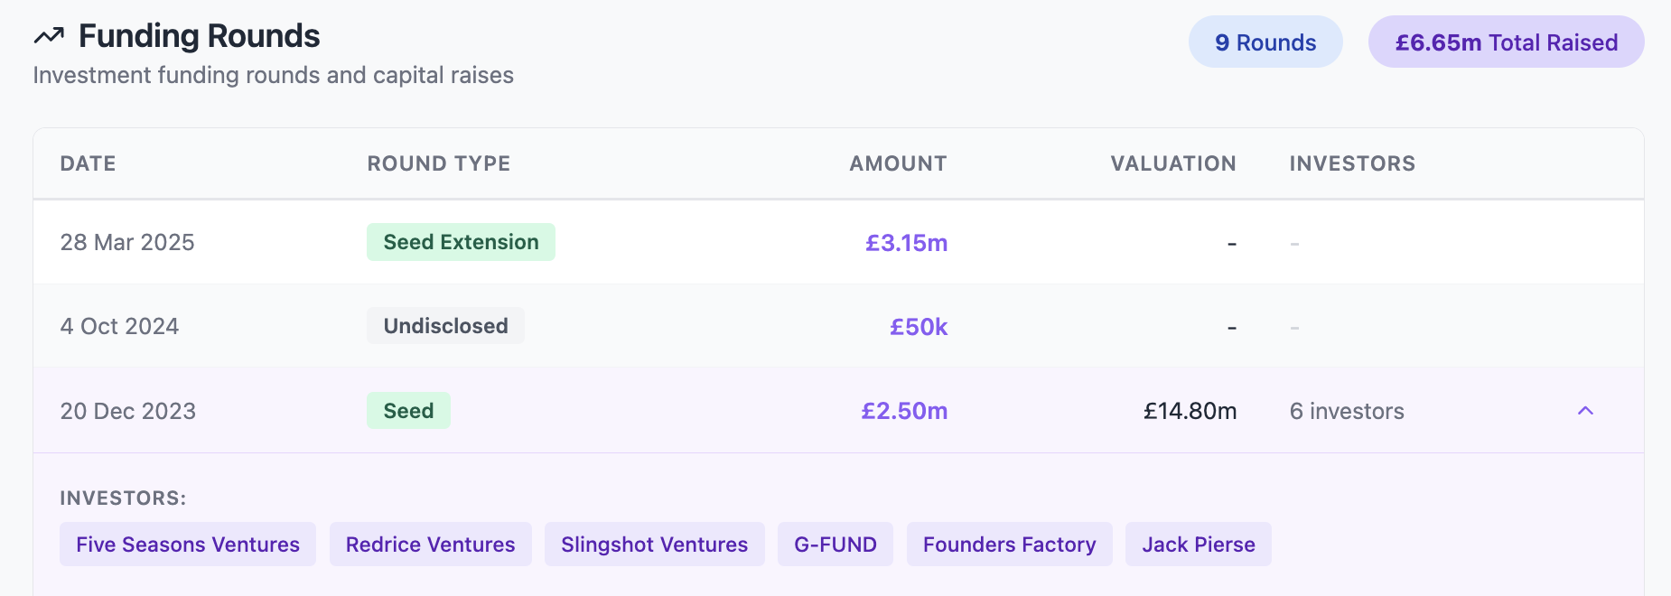1671x596 pixels.
Task: Select the Seed Extension round badge
Action: [x=461, y=242]
